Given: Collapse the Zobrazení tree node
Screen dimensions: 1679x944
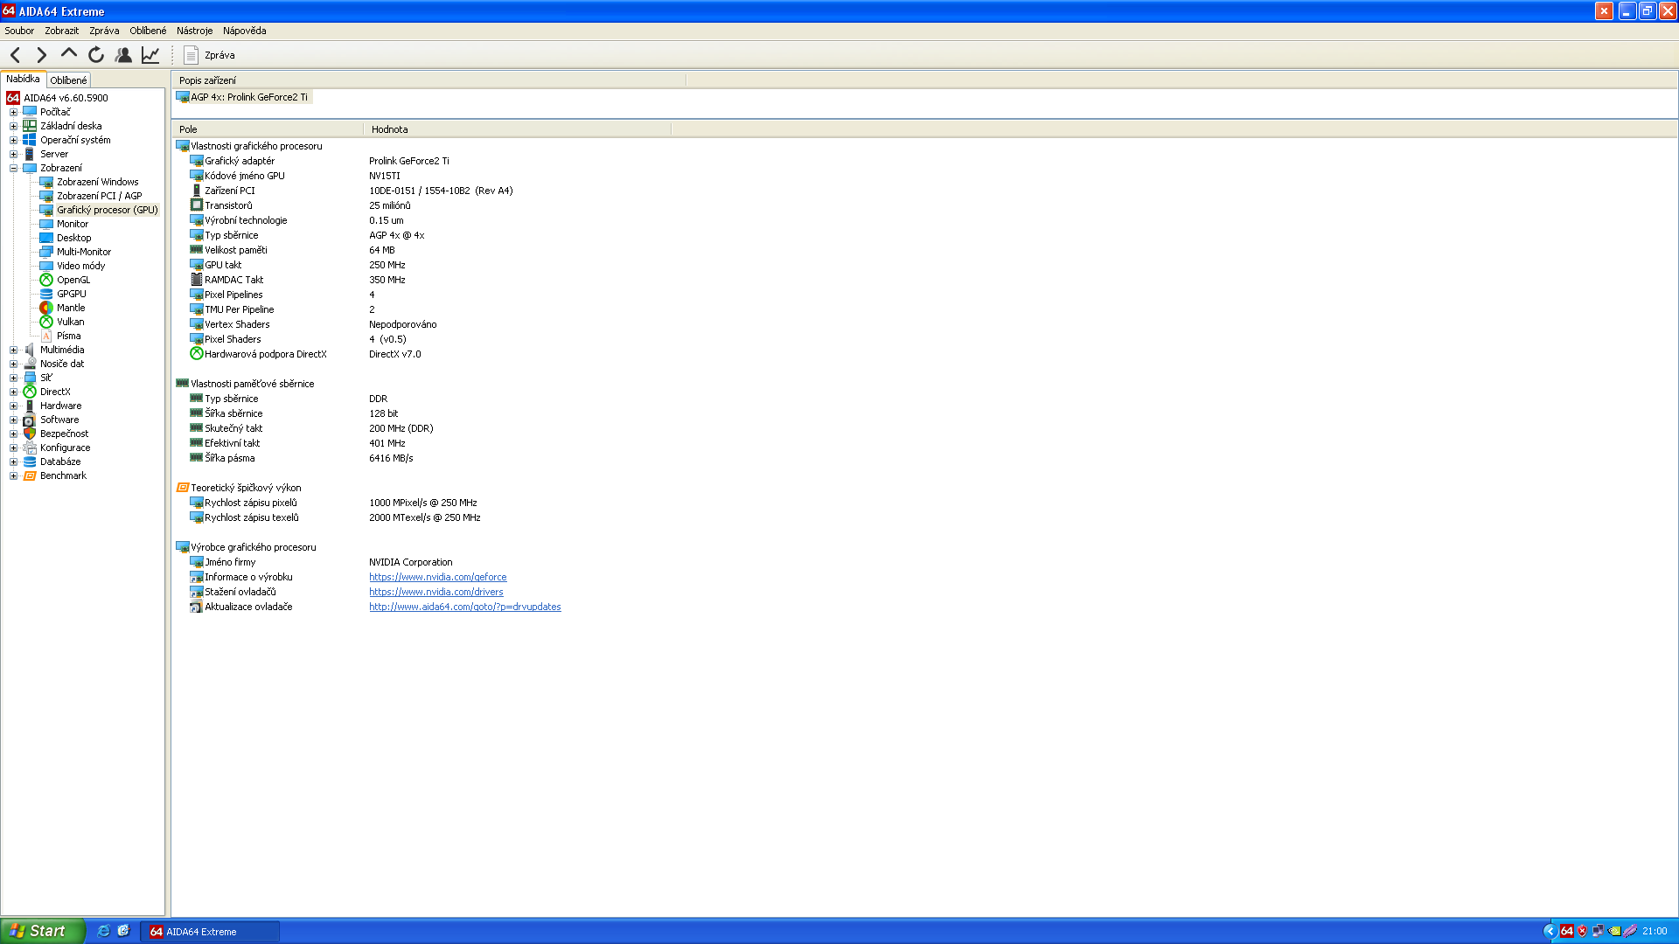Looking at the screenshot, I should coord(13,168).
